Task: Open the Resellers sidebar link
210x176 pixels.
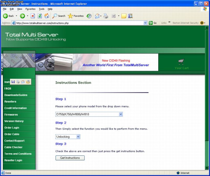Action: pos(10,102)
